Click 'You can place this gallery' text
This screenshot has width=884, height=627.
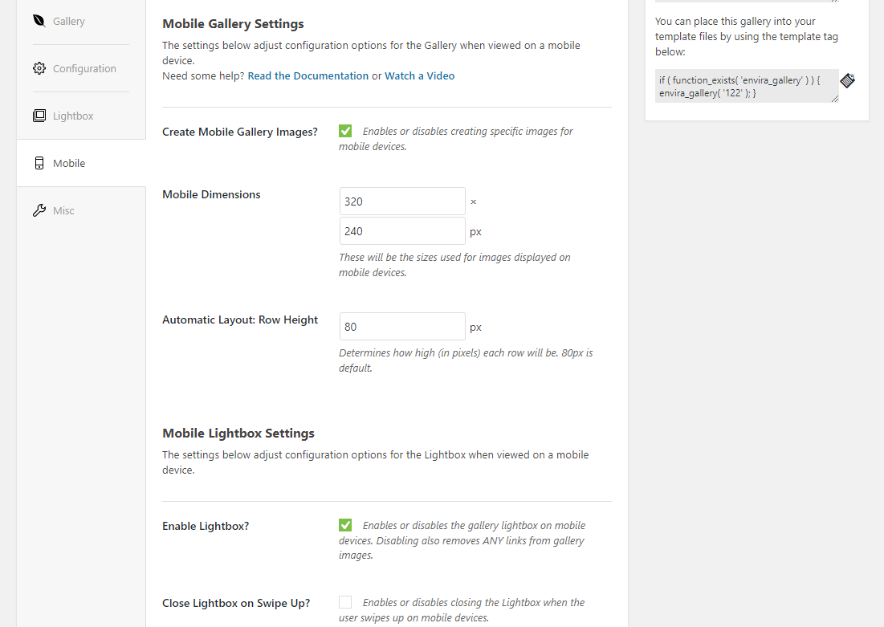(747, 36)
